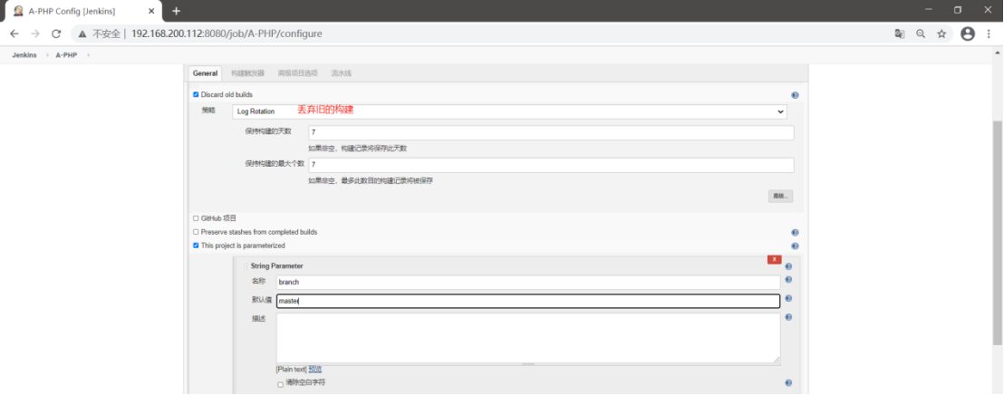The height and width of the screenshot is (395, 1004).
Task: Bookmark this page with the star icon
Action: coord(941,34)
